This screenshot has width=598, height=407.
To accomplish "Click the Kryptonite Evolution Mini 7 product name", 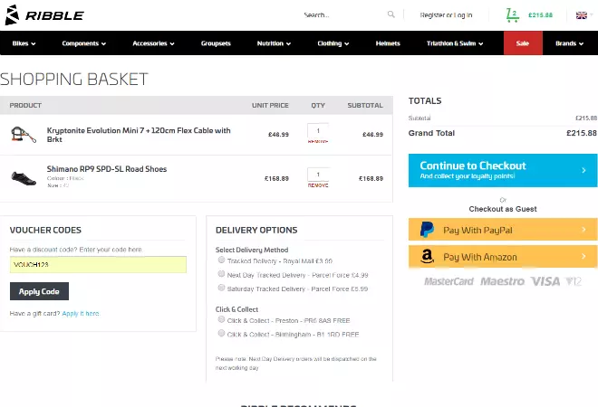I will click(x=139, y=135).
